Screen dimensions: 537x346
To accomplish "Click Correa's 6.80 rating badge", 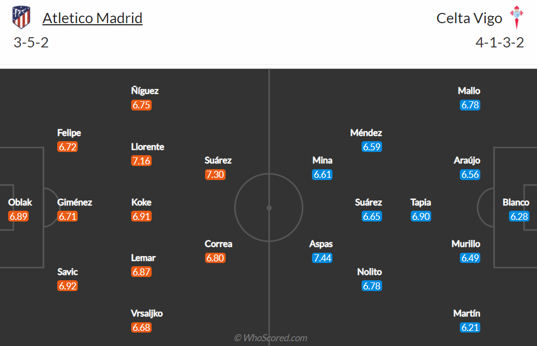I will click(215, 258).
